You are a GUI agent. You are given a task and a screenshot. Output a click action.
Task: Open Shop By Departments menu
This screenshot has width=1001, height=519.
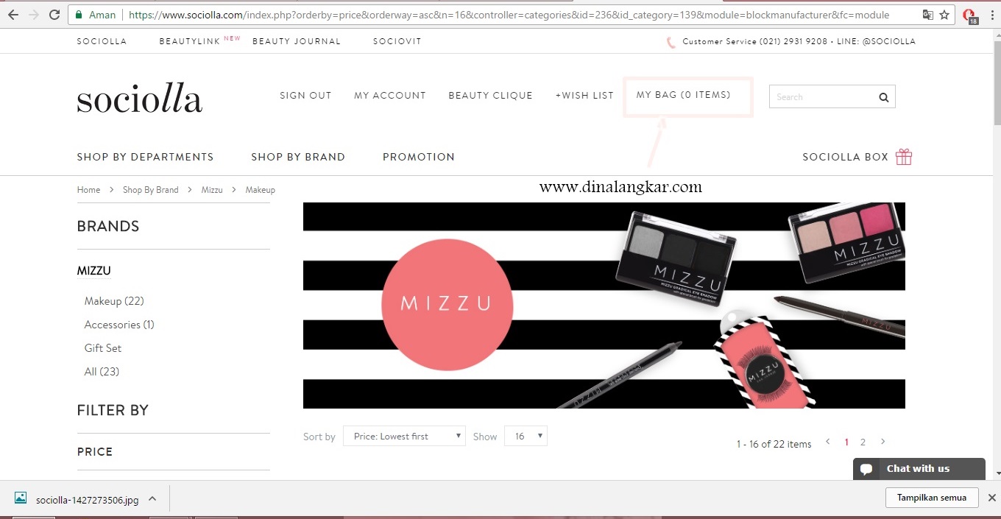pyautogui.click(x=145, y=157)
